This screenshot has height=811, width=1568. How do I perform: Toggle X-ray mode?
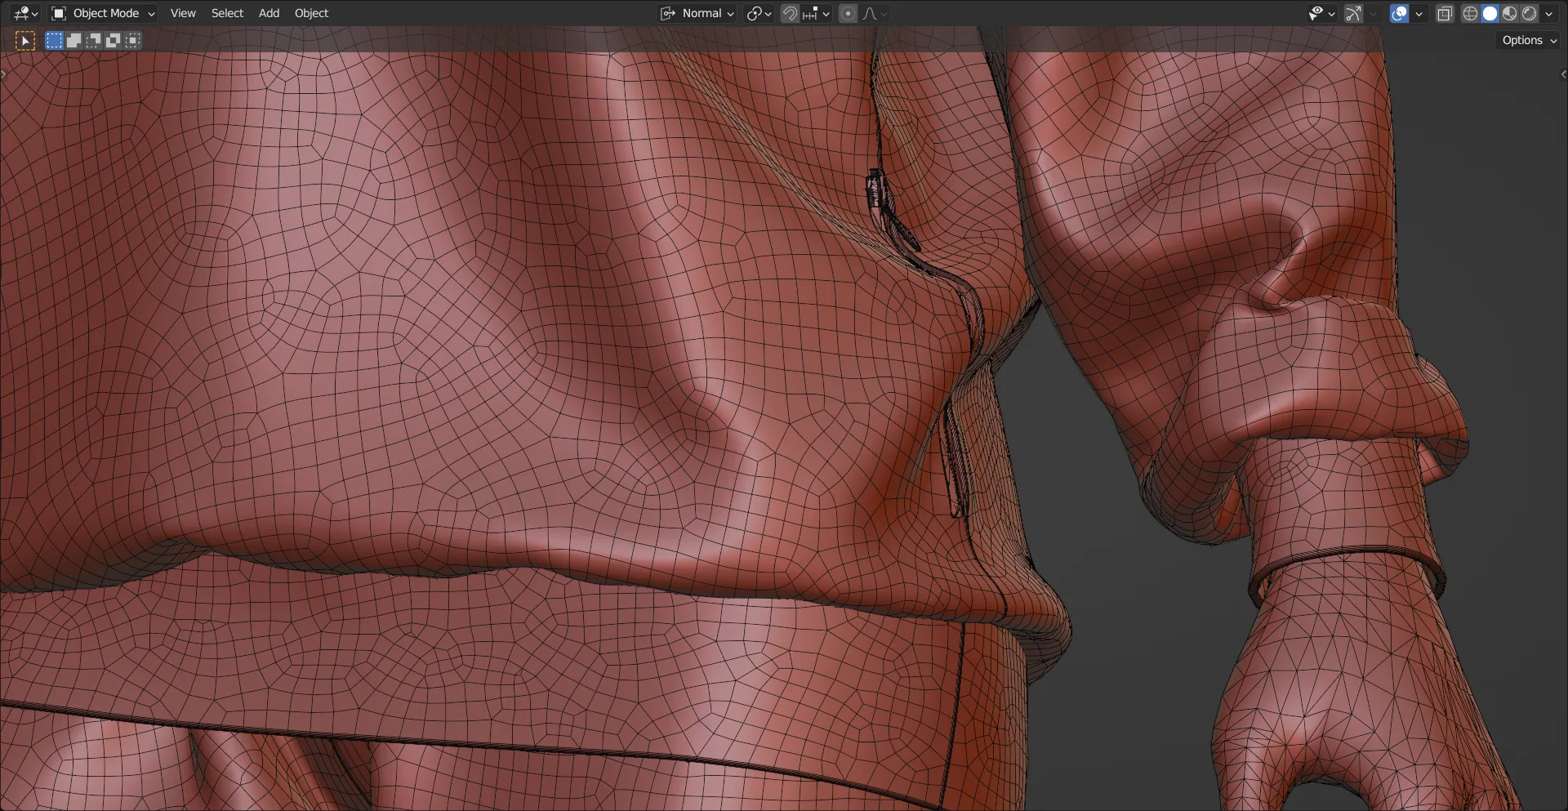click(x=1445, y=13)
